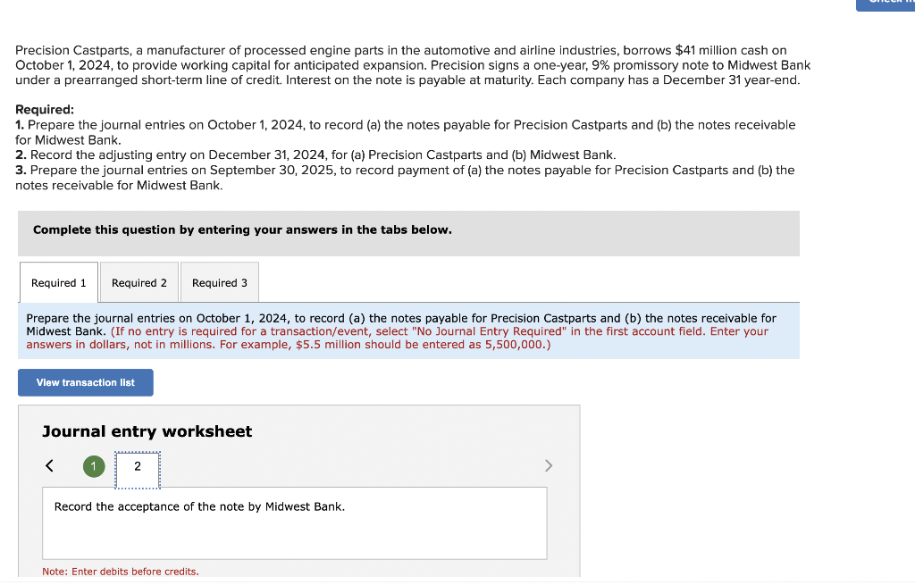Select green circled journal entry 1
This screenshot has height=585, width=915.
click(x=94, y=466)
